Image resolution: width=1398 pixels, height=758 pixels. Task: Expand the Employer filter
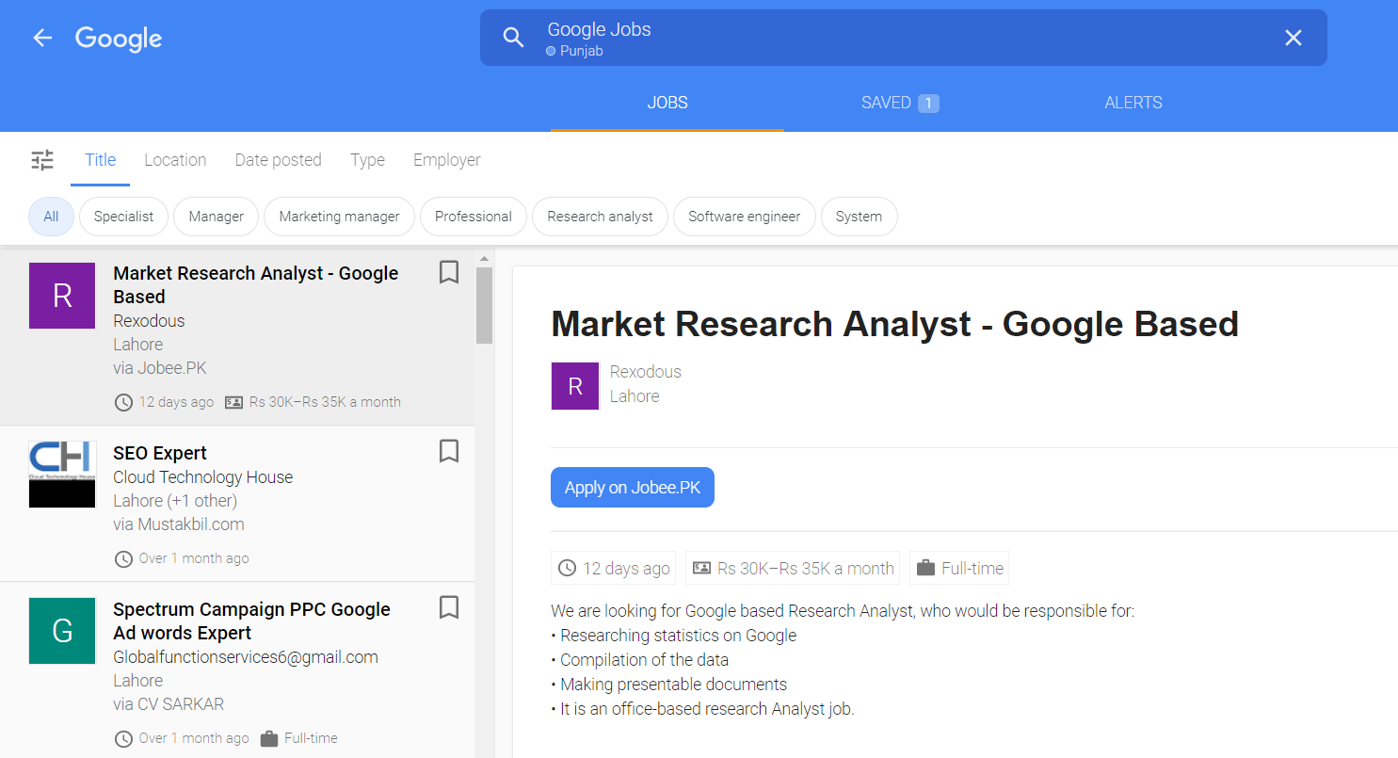coord(446,160)
